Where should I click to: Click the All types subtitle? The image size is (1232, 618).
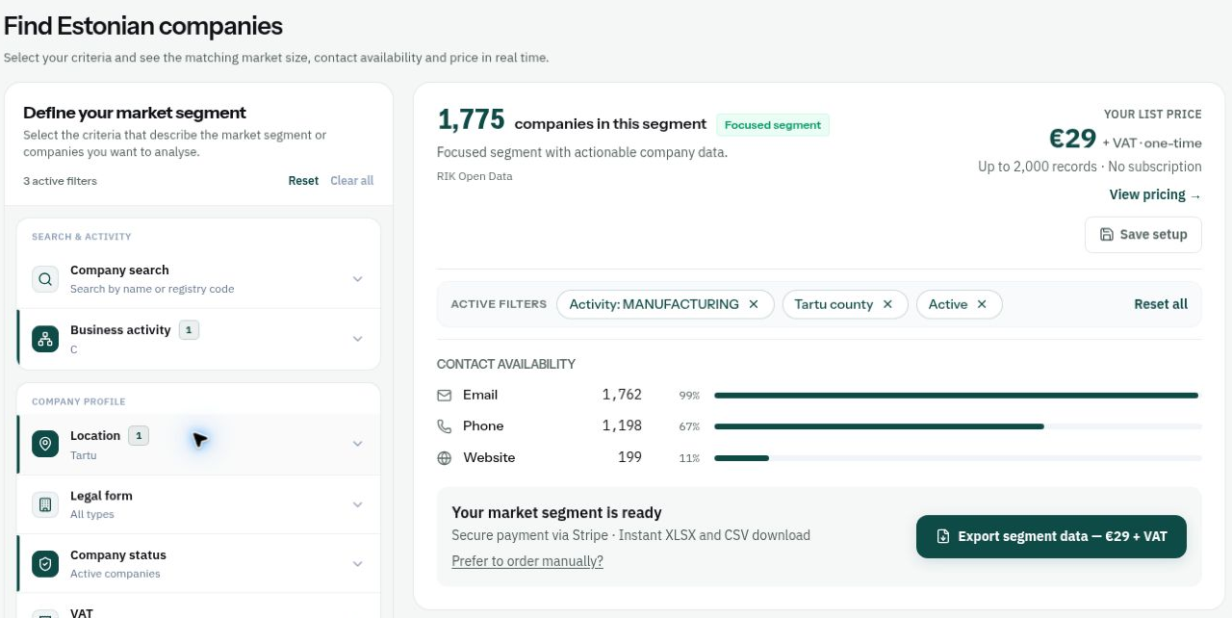tap(92, 514)
